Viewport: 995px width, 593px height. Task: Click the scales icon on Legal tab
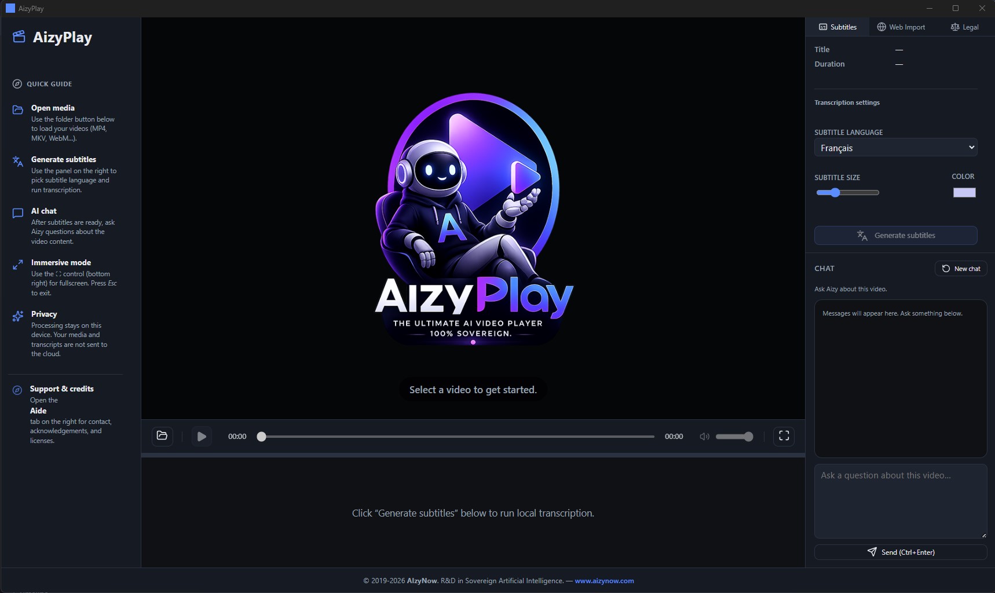tap(955, 27)
